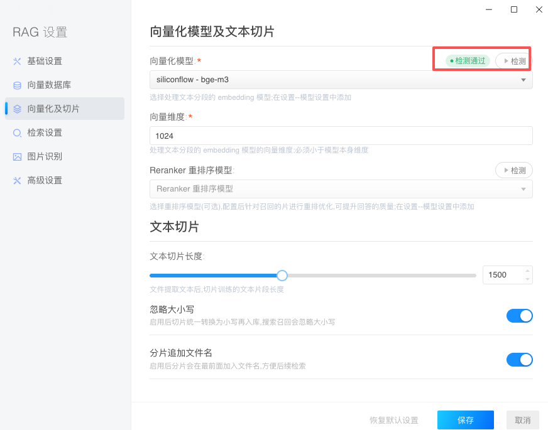Click the 向量维度 input field showing 1024
Image resolution: width=548 pixels, height=430 pixels.
[x=341, y=136]
